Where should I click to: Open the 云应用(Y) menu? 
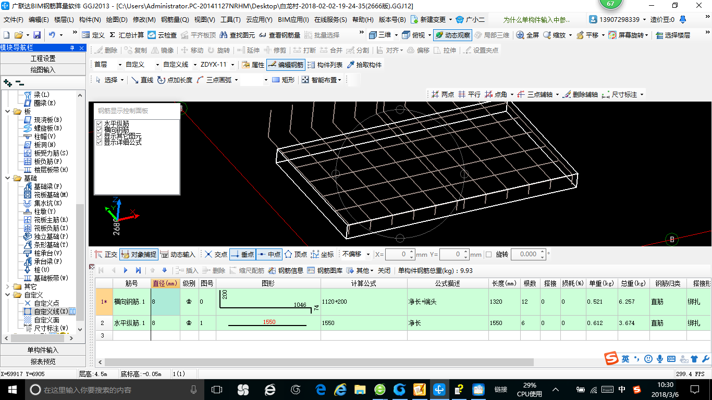(x=259, y=20)
